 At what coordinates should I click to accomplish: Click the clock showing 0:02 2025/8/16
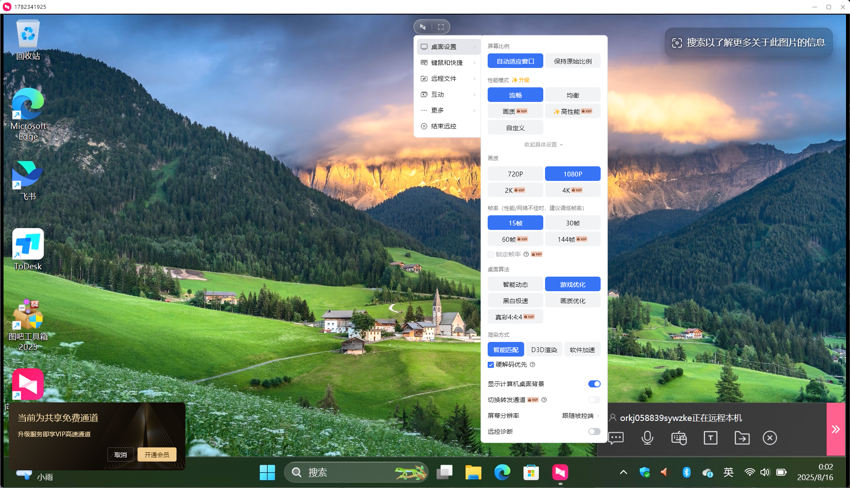pyautogui.click(x=815, y=472)
